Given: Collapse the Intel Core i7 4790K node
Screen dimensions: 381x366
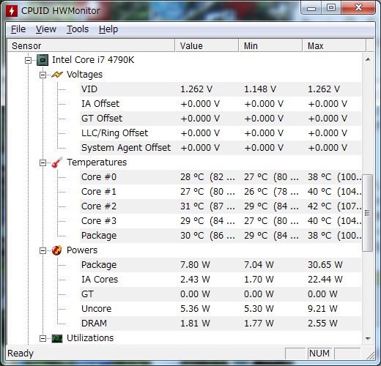Looking at the screenshot, I should click(28, 60).
